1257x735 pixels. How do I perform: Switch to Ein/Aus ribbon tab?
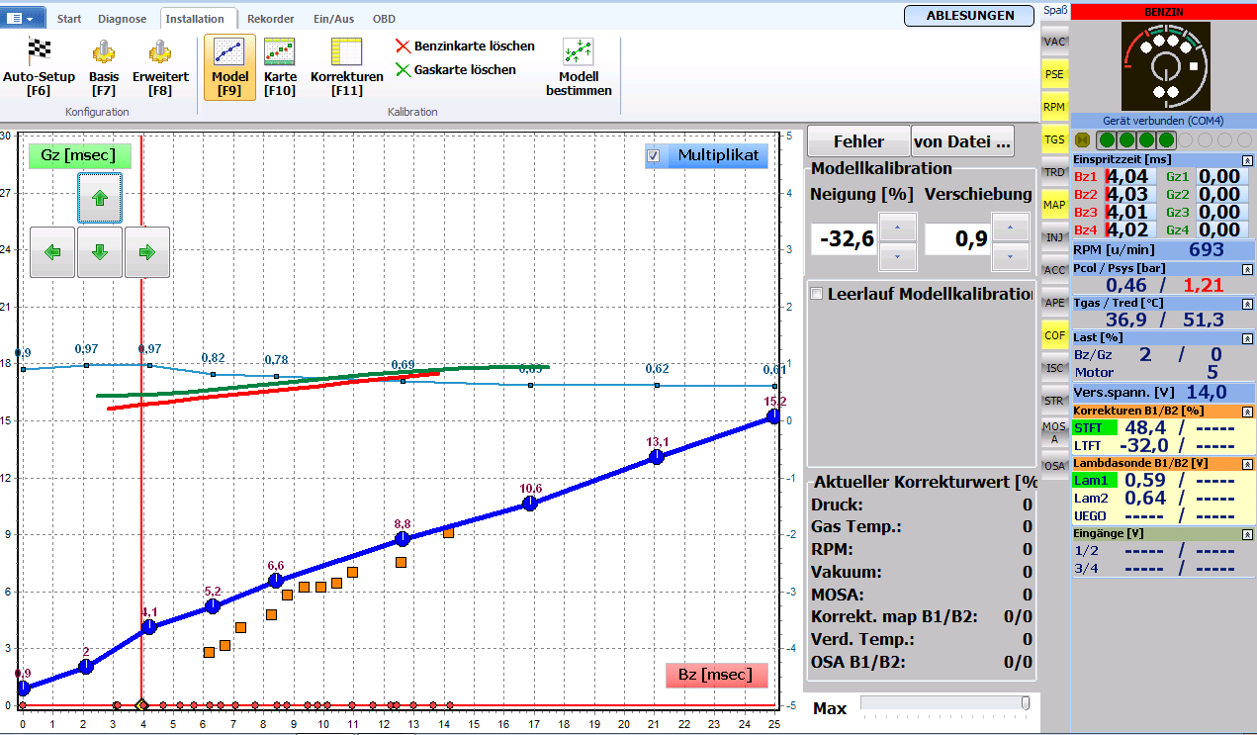click(x=333, y=19)
